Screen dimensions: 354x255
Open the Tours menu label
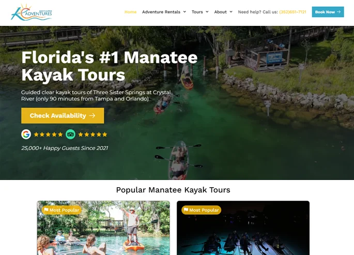[x=197, y=12]
